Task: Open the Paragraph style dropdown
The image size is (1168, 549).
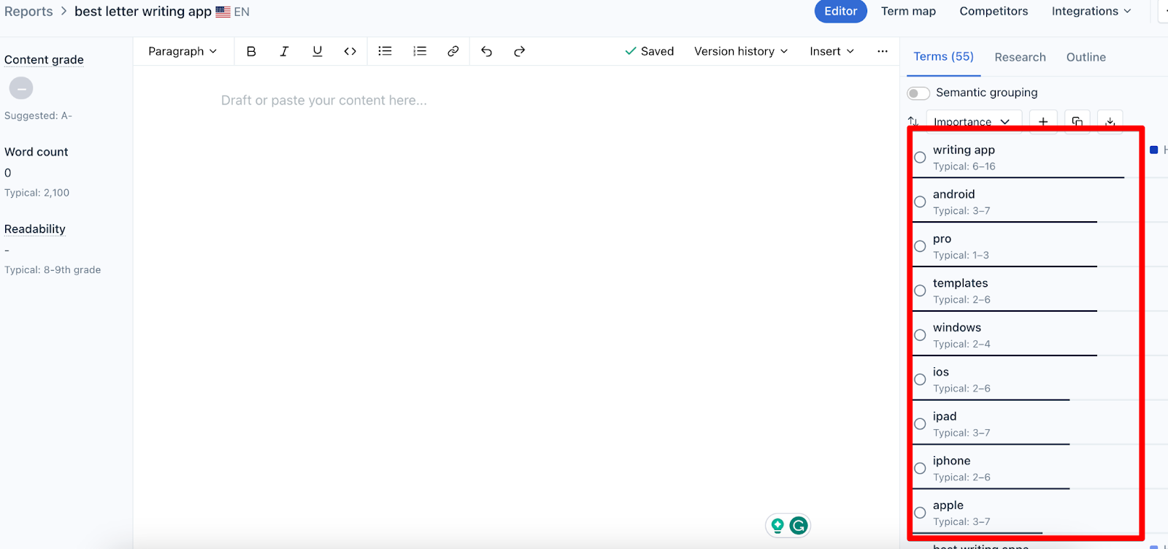Action: (x=182, y=51)
